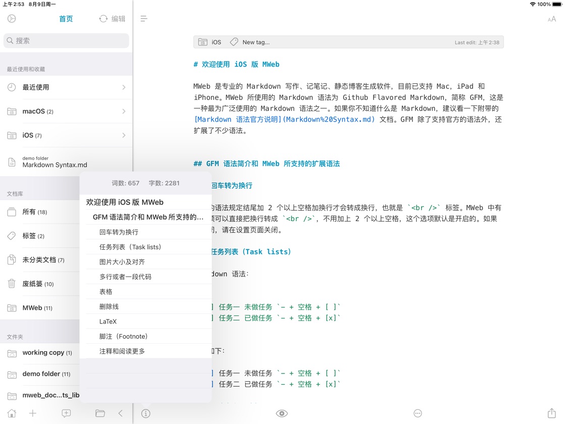565x424 pixels.
Task: Click the archive box icon for 所有
Action: coord(12,211)
